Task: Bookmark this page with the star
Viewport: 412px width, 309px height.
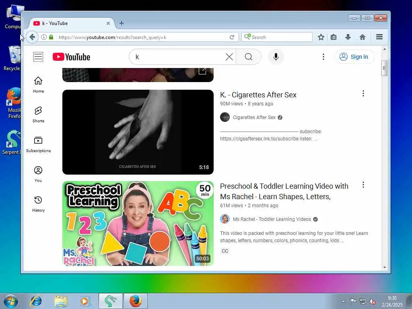Action: pos(321,37)
